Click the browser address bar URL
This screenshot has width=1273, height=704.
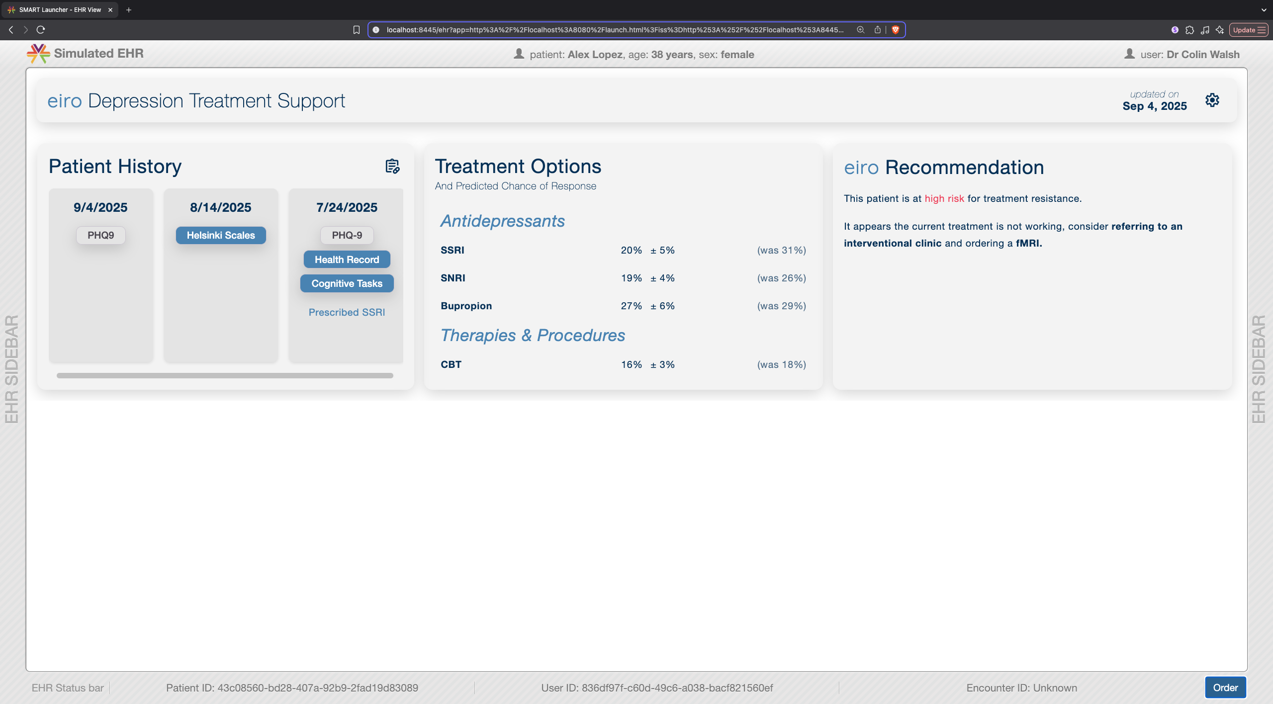point(615,30)
